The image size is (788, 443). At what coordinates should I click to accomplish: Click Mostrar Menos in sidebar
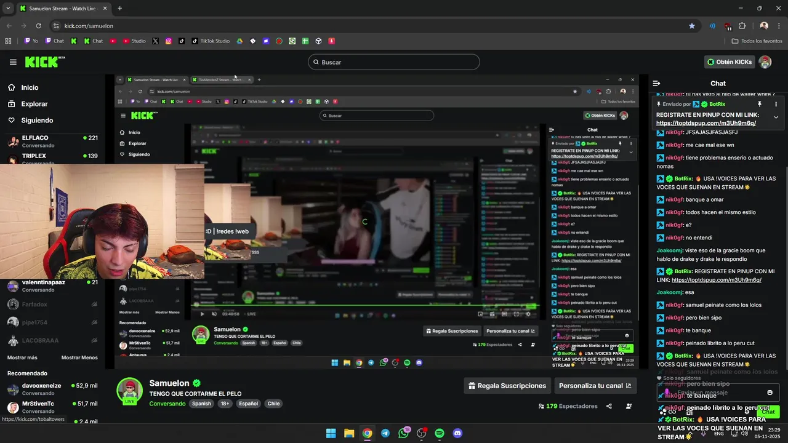79,357
